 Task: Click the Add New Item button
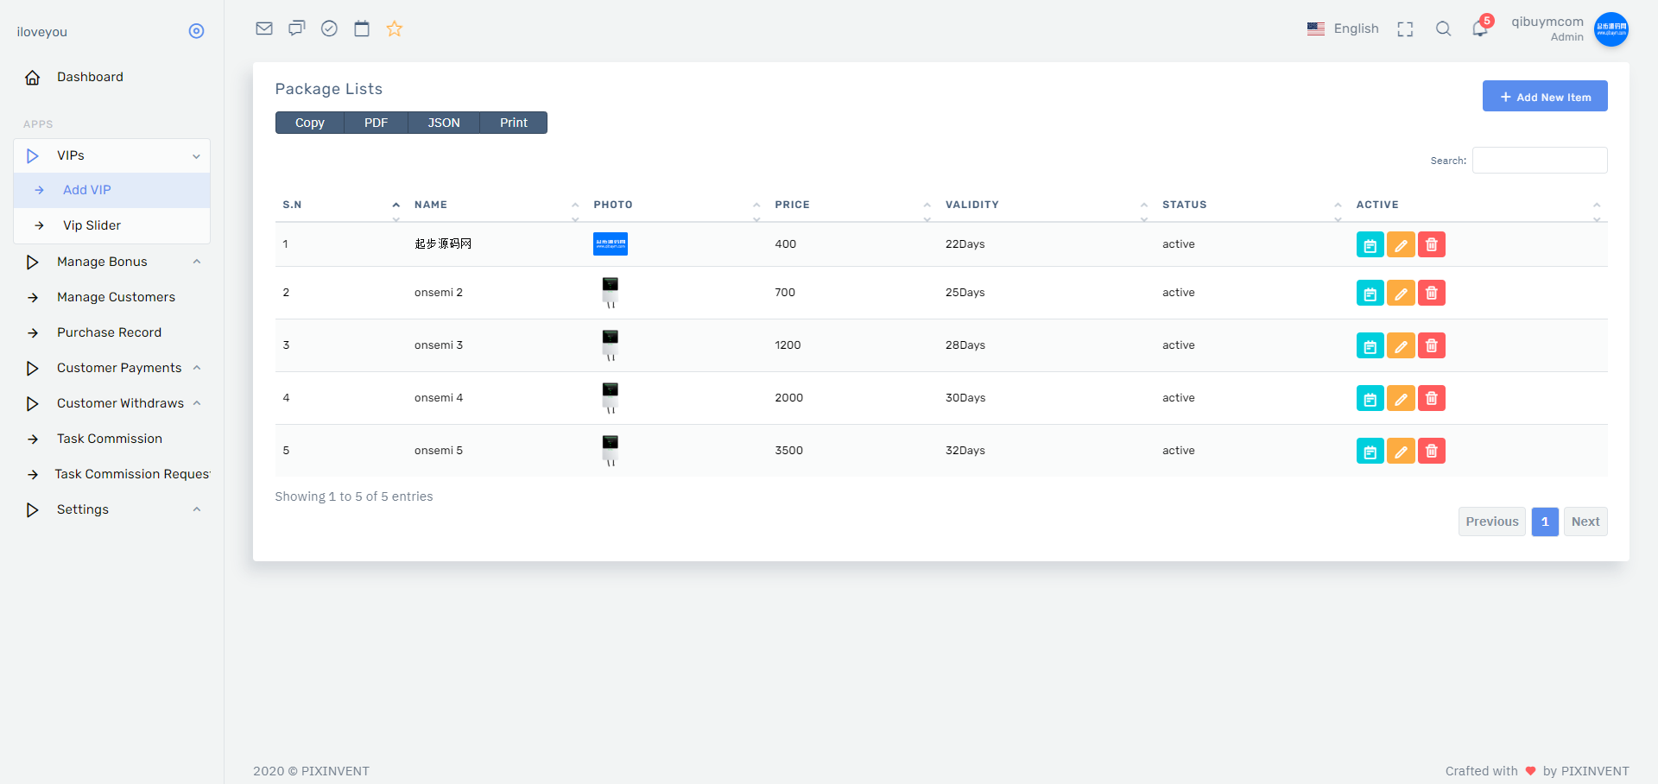1544,96
